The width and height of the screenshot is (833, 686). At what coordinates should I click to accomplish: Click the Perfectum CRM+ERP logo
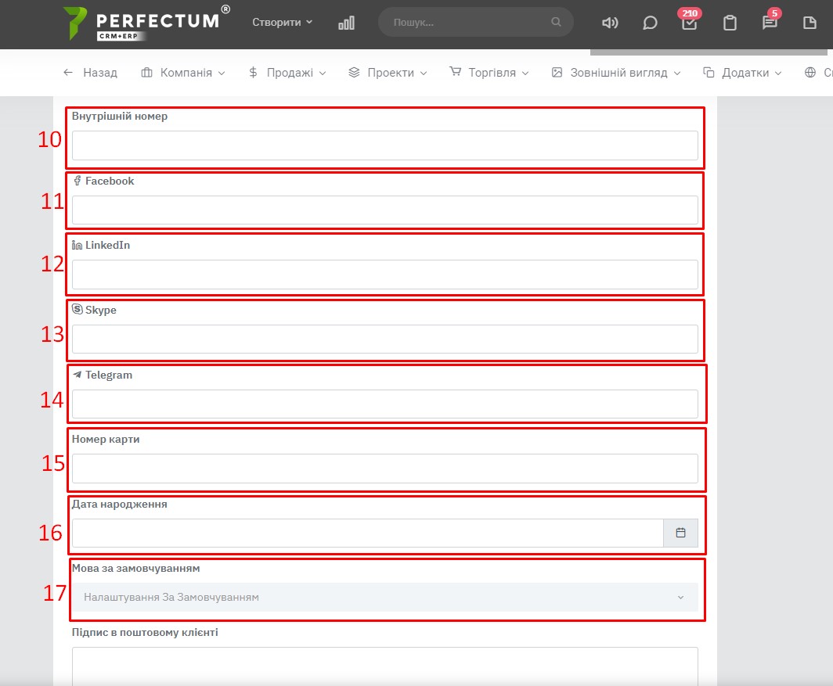[x=146, y=23]
